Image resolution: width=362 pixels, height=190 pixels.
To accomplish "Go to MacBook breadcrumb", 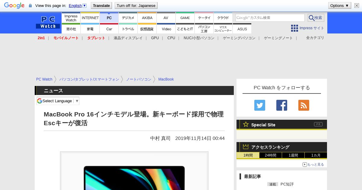I will coord(166,79).
